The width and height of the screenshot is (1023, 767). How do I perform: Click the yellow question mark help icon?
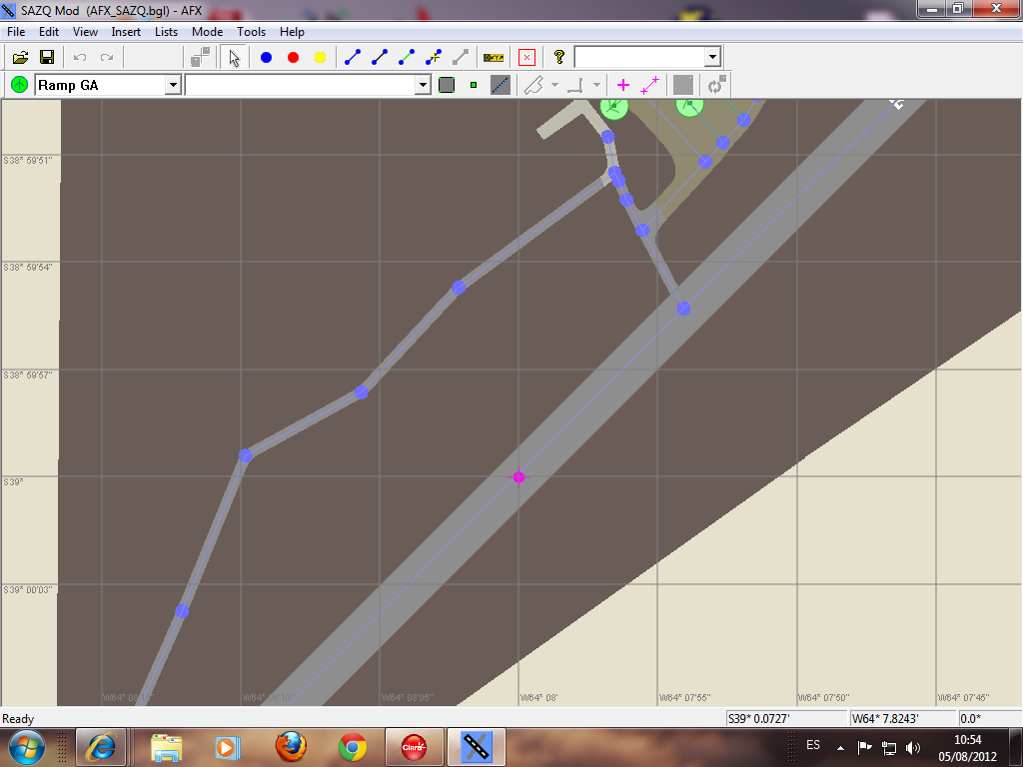(559, 57)
